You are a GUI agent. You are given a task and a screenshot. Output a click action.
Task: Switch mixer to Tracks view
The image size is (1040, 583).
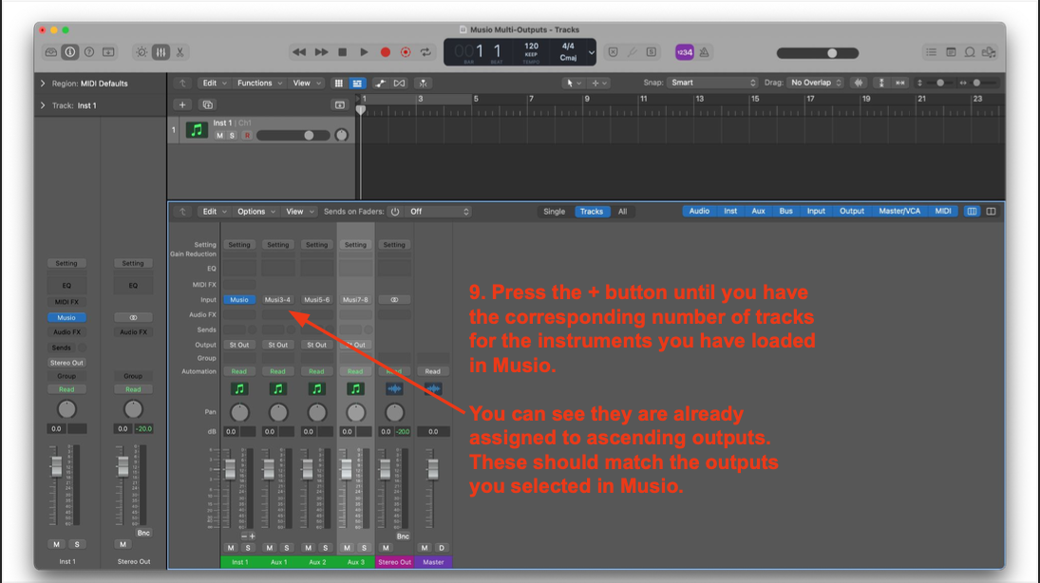[x=592, y=212]
